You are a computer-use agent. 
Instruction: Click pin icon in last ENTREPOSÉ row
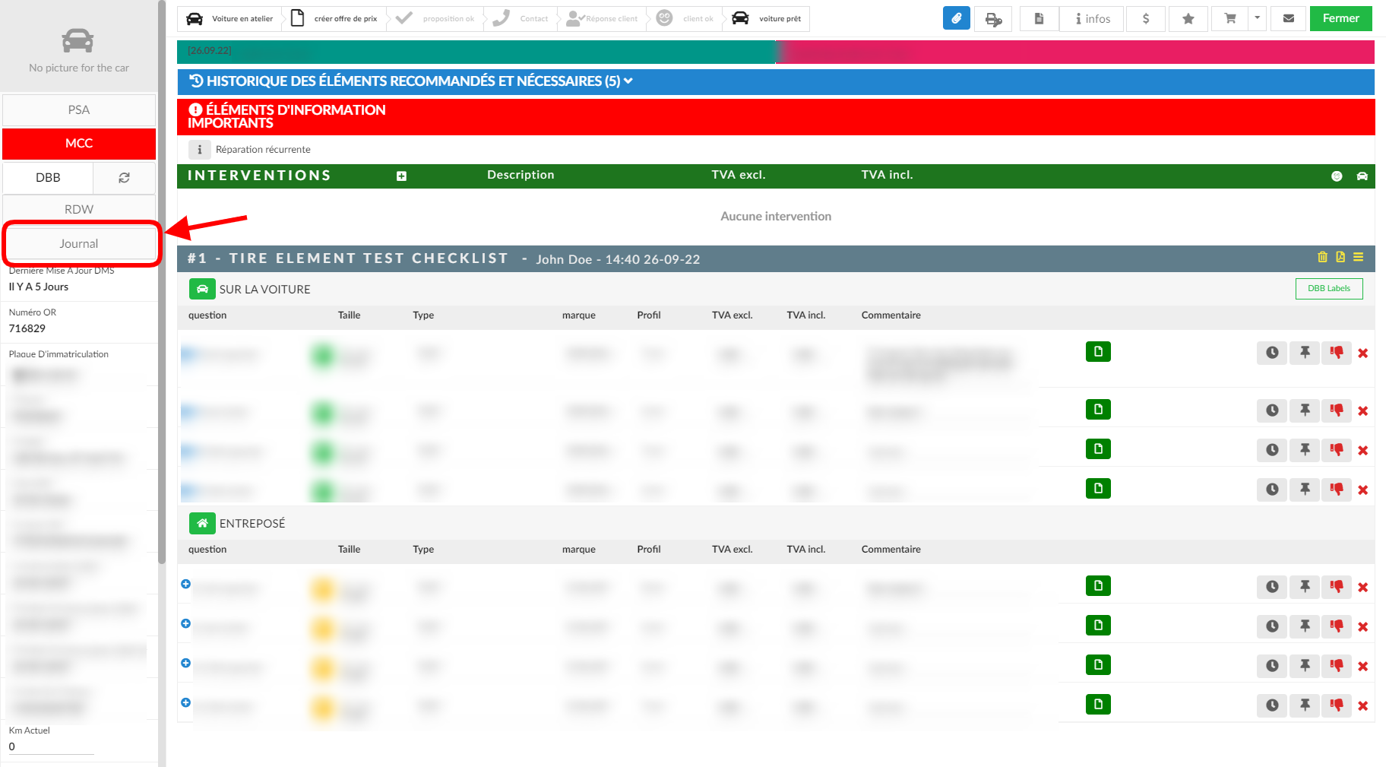click(1305, 705)
